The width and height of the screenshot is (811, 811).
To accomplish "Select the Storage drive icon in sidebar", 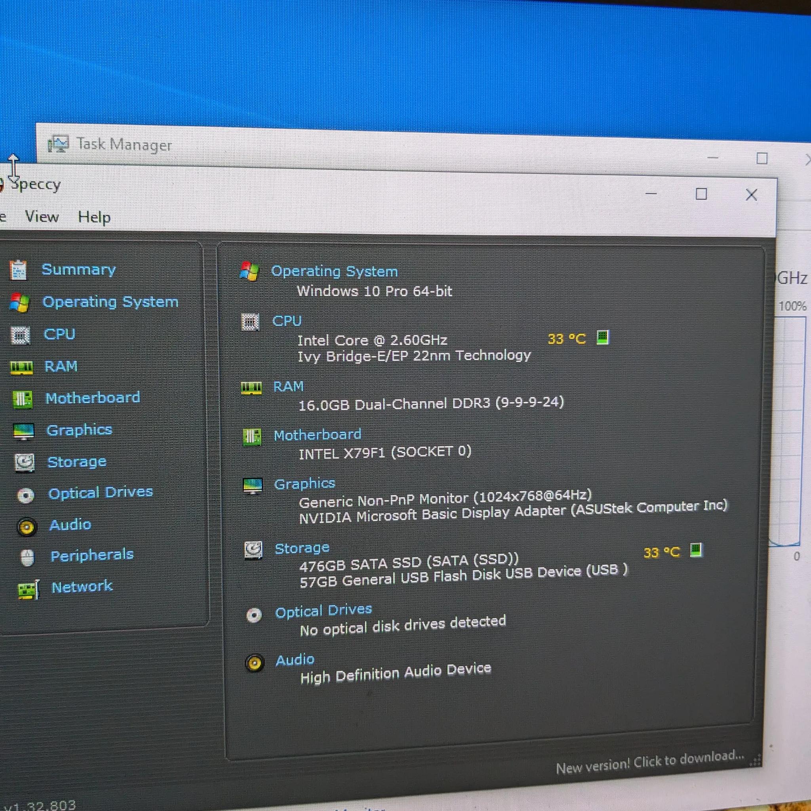I will (x=25, y=463).
